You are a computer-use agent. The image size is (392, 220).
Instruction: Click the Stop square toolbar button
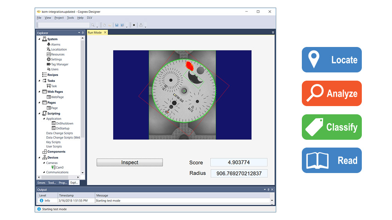[x=134, y=25]
